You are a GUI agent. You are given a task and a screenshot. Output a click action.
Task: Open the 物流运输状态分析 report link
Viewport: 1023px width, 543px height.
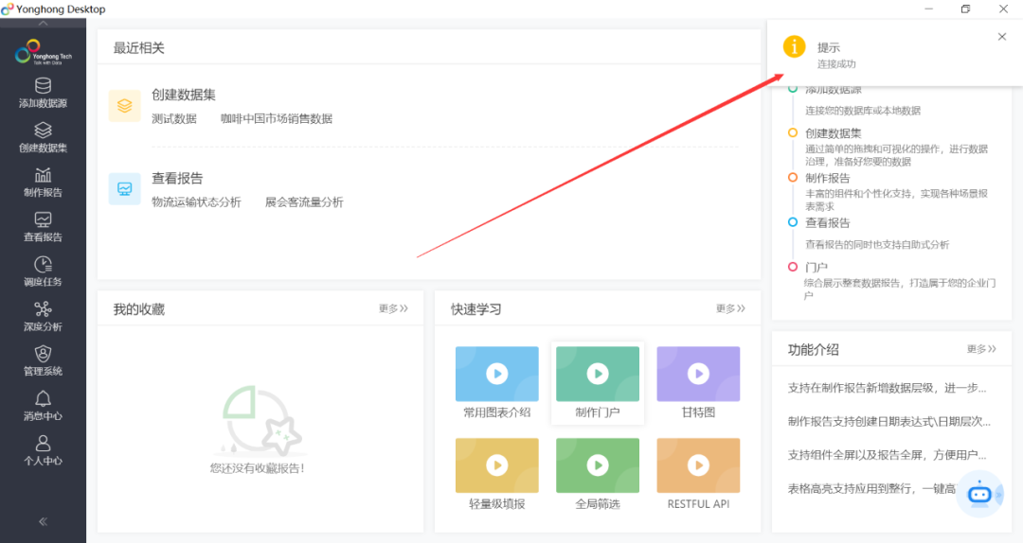[x=196, y=202]
